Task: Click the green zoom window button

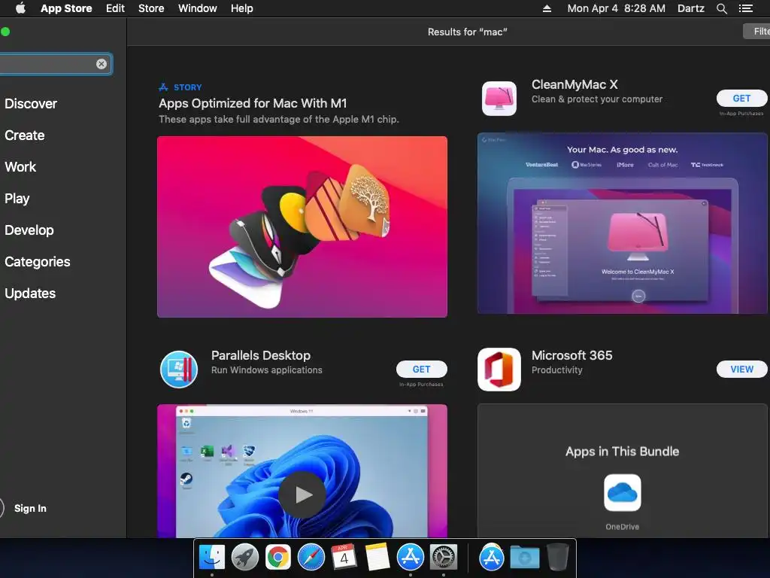Action: click(5, 32)
